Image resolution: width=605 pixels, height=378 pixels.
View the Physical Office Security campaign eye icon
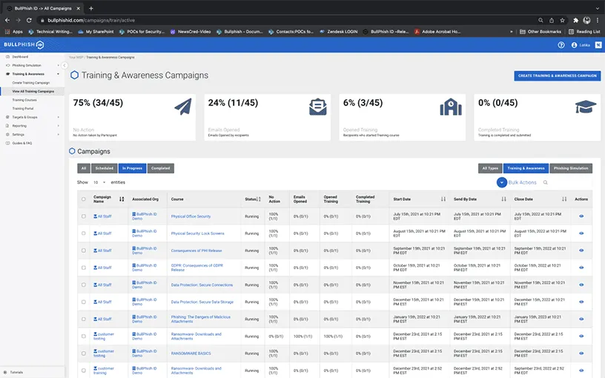tap(581, 216)
